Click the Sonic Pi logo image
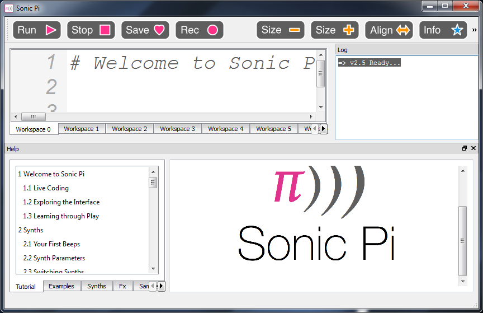 316,213
